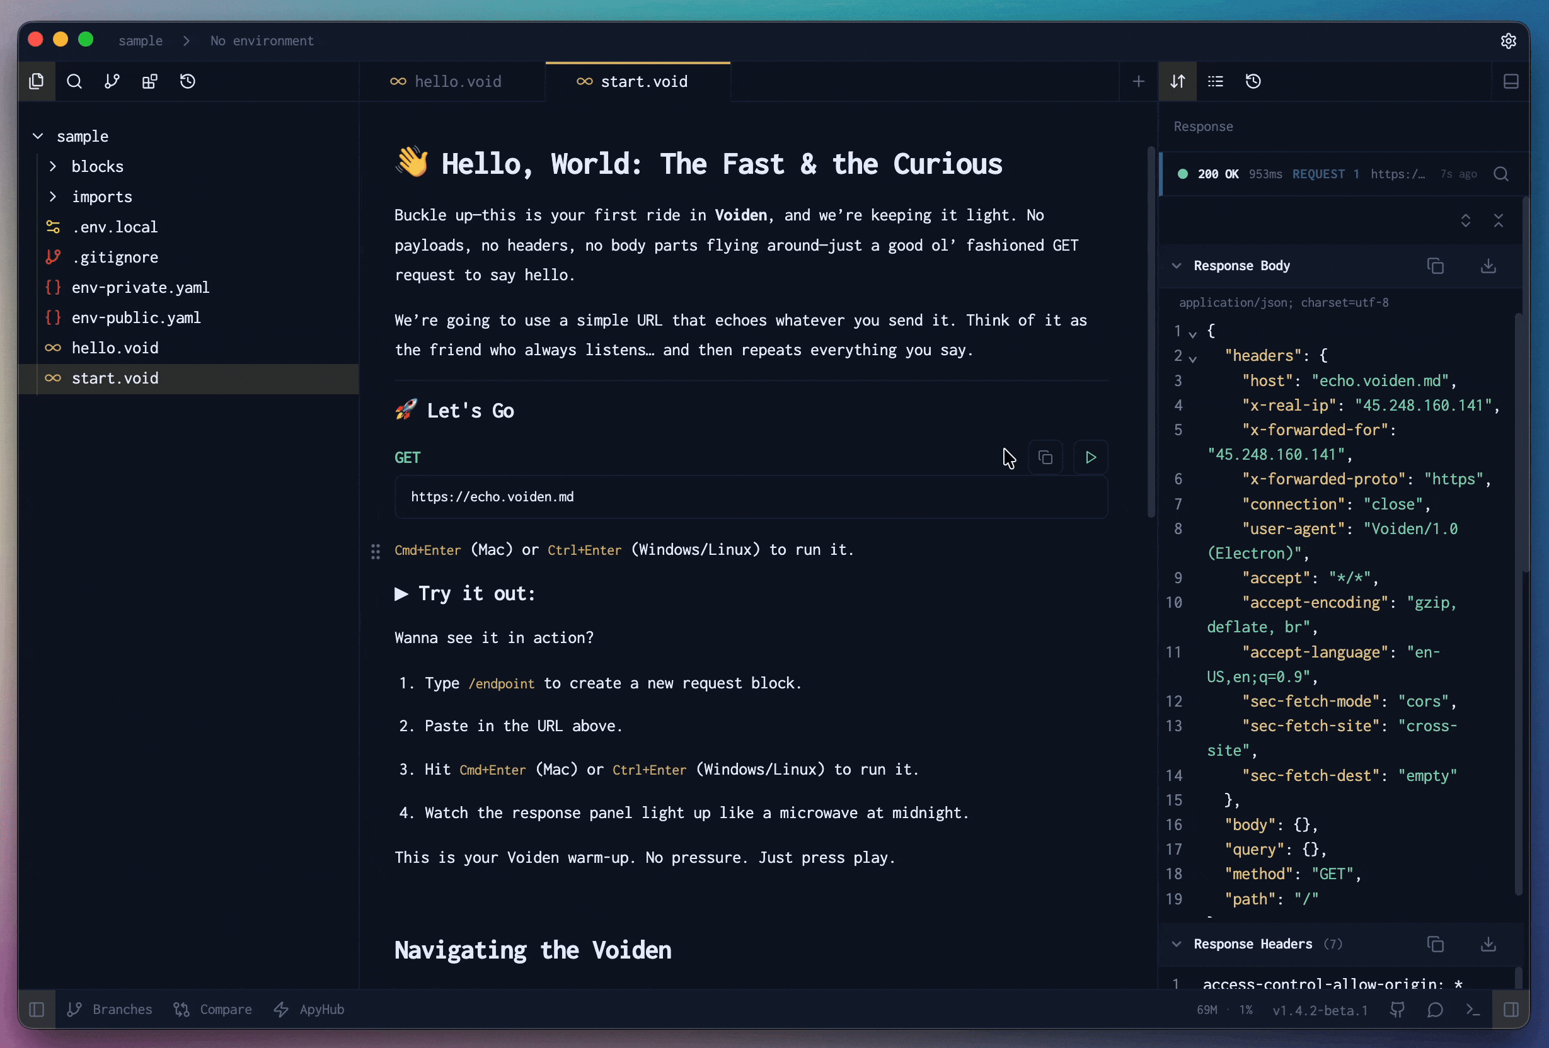Fold JSON line 1 in response

[x=1192, y=333]
